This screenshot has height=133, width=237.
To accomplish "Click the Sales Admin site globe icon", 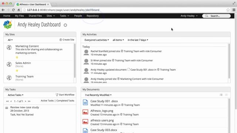I will [x=9, y=64].
